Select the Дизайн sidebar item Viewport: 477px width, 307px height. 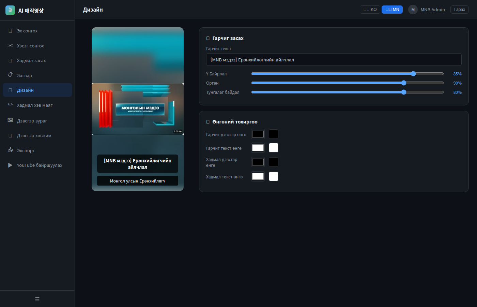coord(37,90)
